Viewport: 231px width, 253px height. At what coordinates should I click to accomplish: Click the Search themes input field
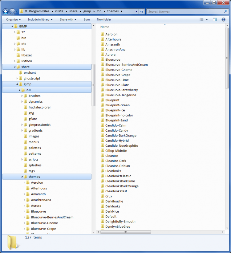(185, 11)
